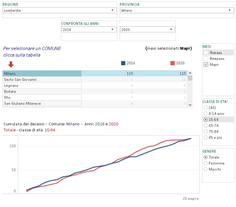Select the (All) age class option

tap(206, 108)
